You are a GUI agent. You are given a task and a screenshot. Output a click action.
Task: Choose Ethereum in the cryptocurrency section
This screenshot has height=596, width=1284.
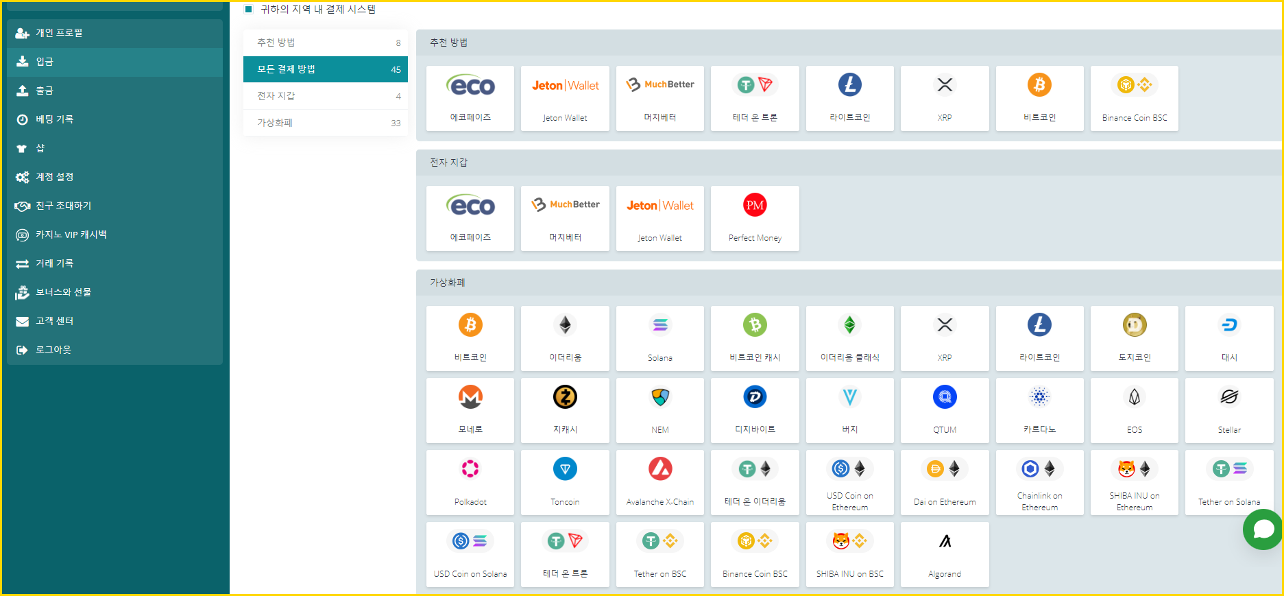pos(565,338)
